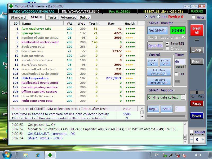Viewport: 212px width, 159px height.
Task: Click the Raw column header
Action: (111, 24)
